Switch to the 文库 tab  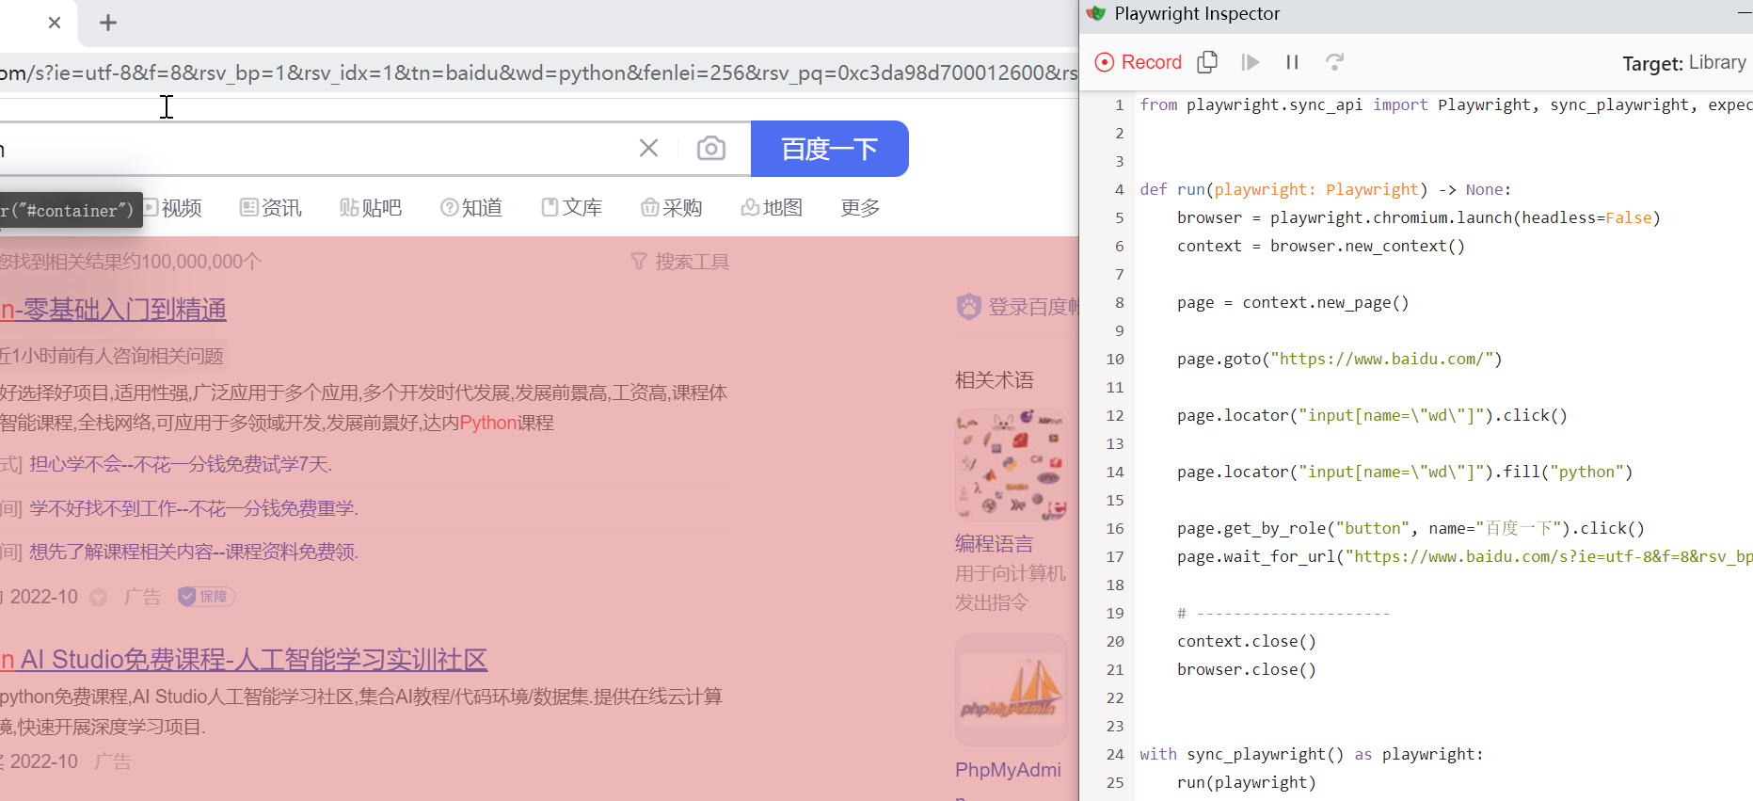point(572,207)
